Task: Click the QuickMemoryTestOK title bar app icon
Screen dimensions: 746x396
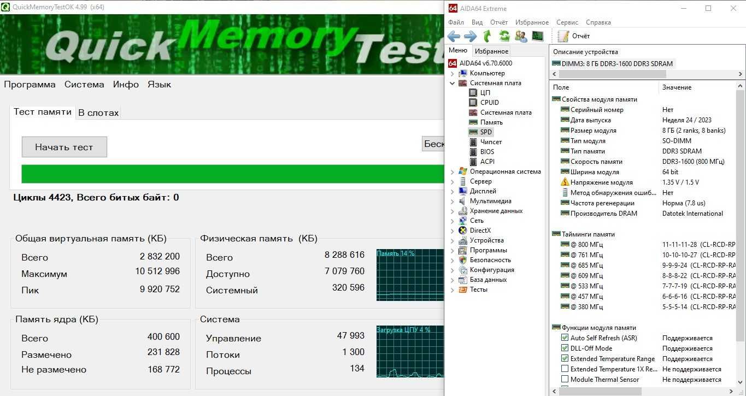Action: click(6, 7)
